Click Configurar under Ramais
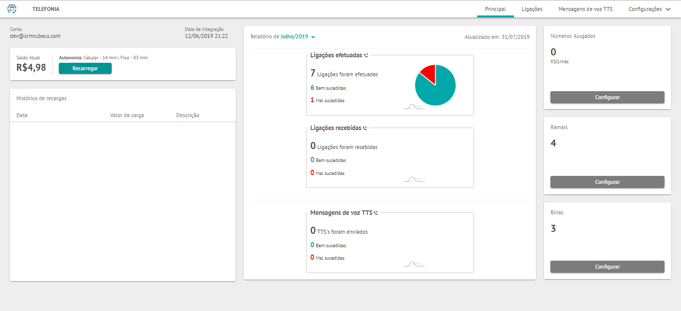 point(607,182)
